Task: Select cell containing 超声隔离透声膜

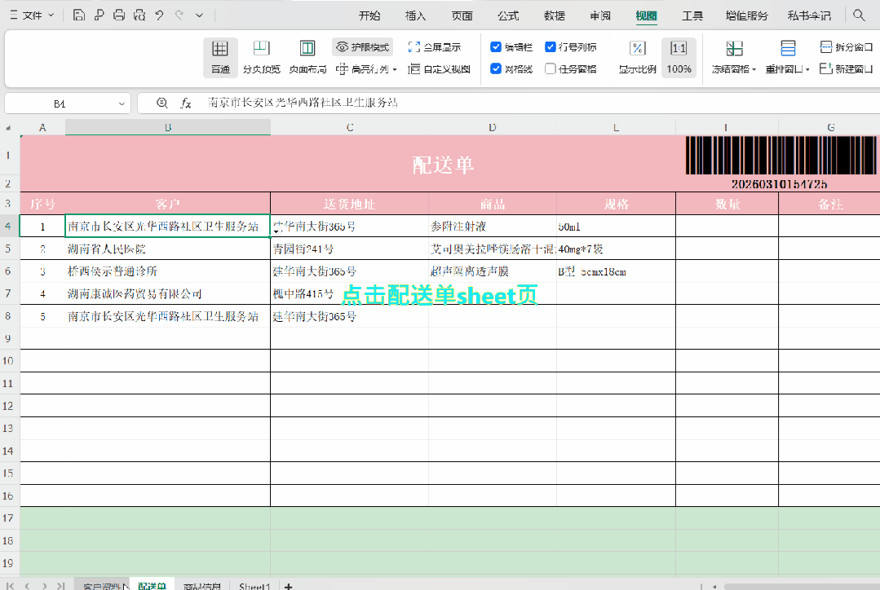Action: click(493, 271)
